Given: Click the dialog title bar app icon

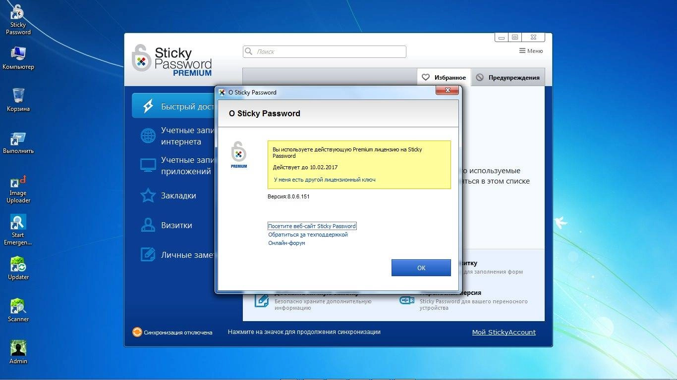Looking at the screenshot, I should tap(222, 92).
